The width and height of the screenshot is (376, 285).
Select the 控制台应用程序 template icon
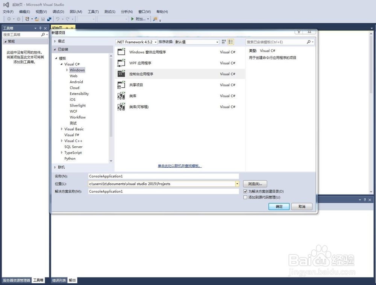(x=121, y=74)
